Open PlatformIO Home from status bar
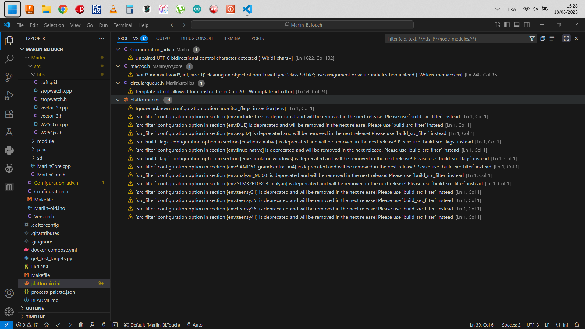 click(x=47, y=325)
